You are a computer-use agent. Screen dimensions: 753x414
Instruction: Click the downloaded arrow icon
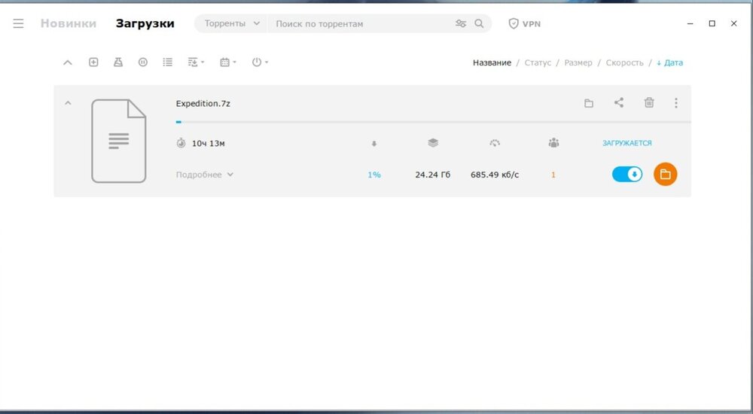[x=374, y=144]
